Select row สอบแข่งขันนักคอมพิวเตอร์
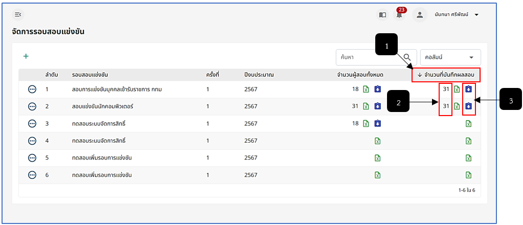This screenshot has height=225, width=523. (249, 106)
